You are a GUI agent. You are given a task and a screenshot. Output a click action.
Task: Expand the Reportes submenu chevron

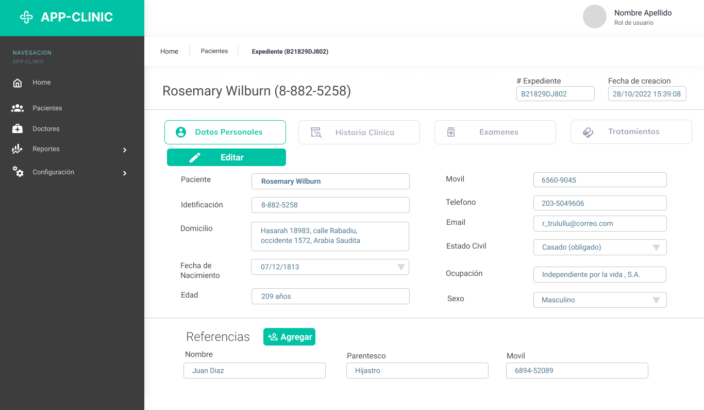point(125,150)
